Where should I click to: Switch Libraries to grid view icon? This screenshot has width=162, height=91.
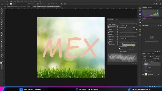[x=158, y=25]
